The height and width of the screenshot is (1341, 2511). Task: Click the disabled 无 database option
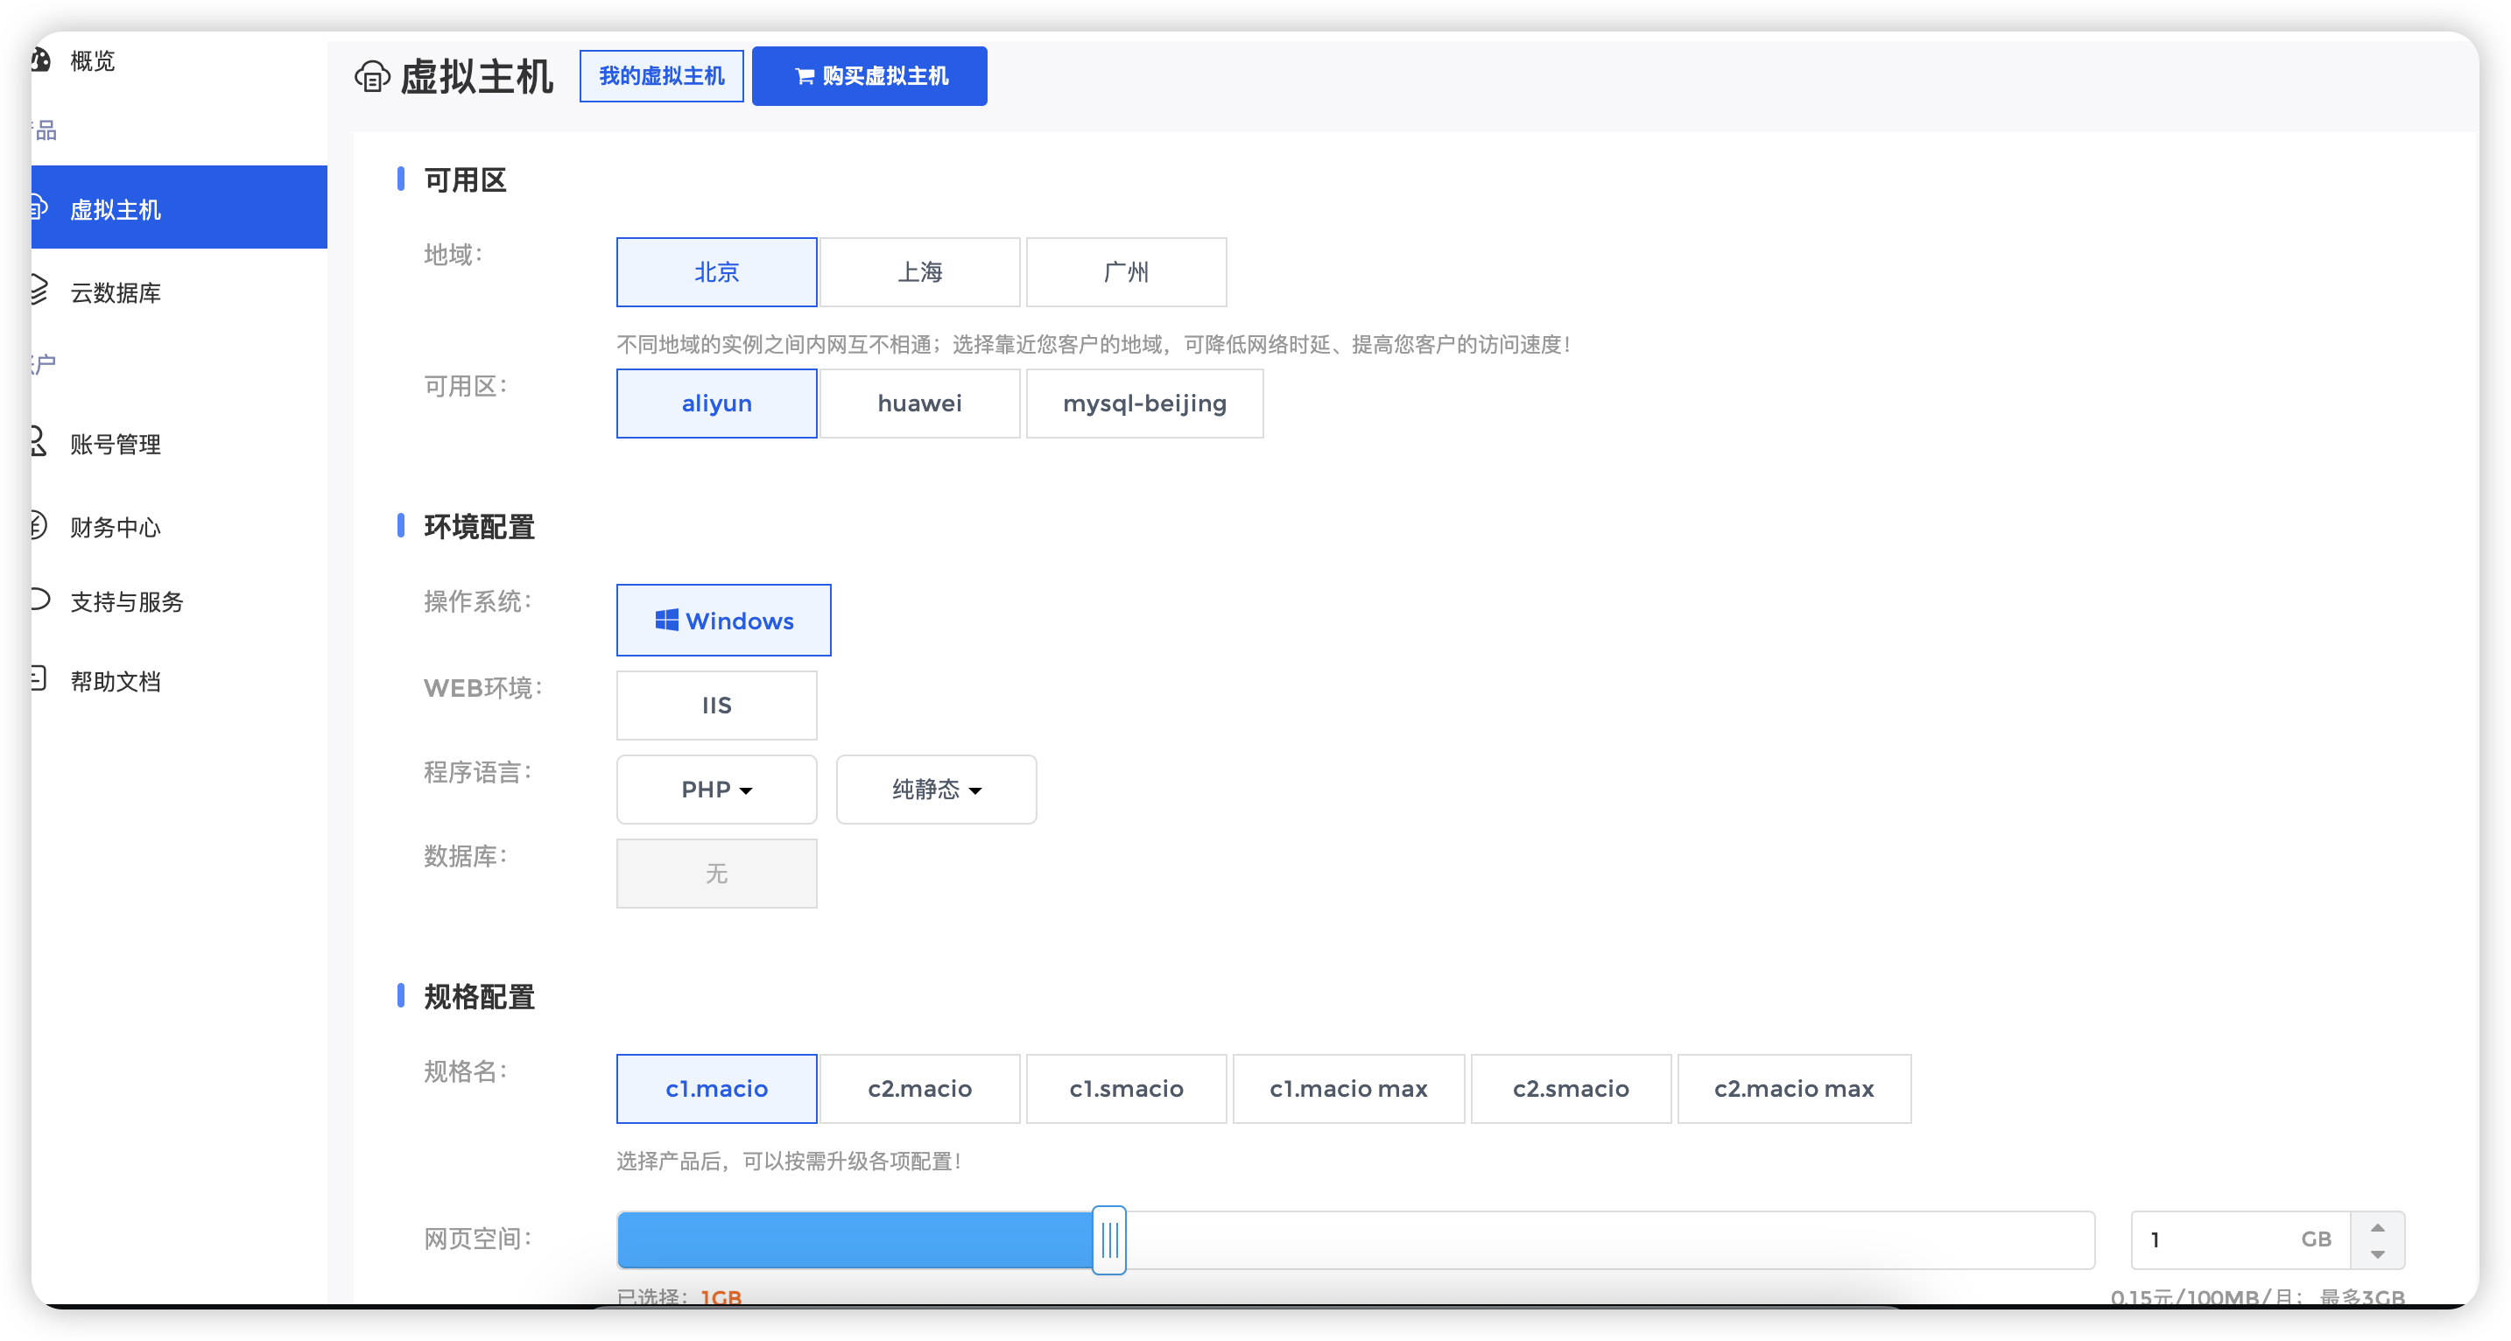pos(716,874)
